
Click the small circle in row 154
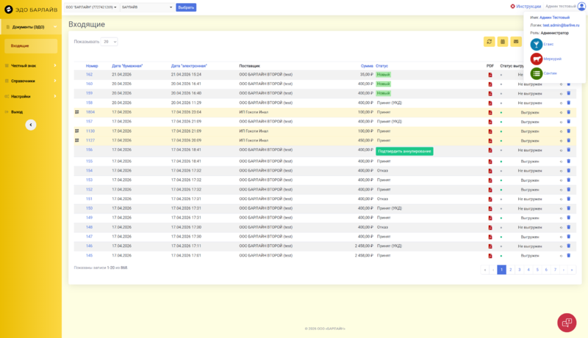coord(561,171)
